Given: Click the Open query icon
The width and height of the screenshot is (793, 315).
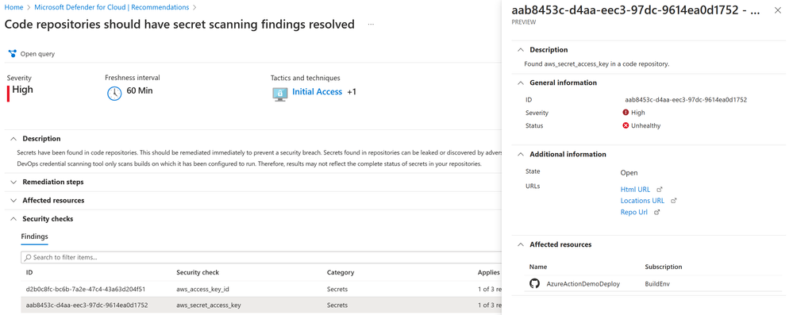Looking at the screenshot, I should point(13,54).
